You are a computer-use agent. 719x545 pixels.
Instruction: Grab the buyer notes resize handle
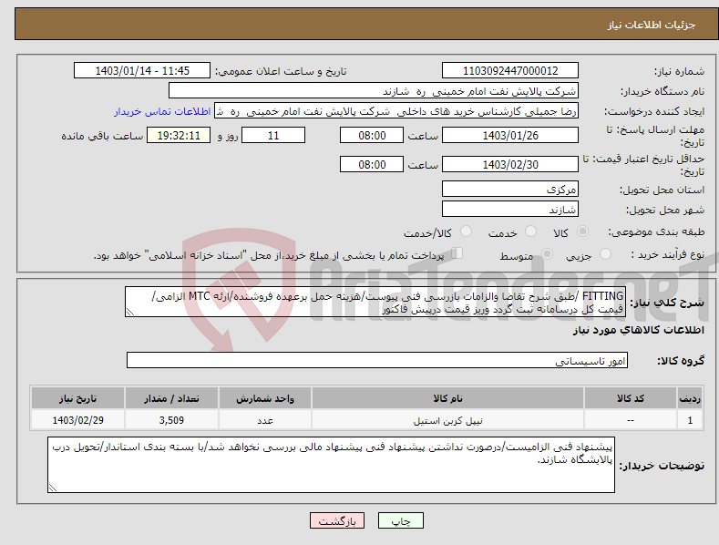coord(53,488)
